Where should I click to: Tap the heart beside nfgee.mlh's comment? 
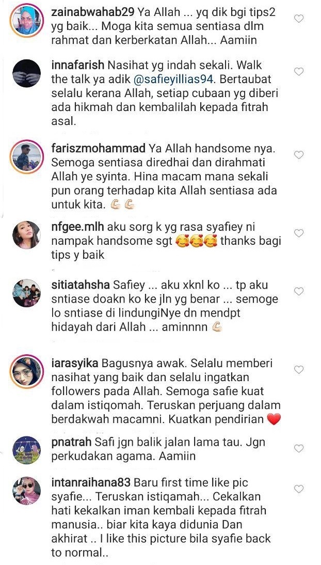[x=299, y=233]
